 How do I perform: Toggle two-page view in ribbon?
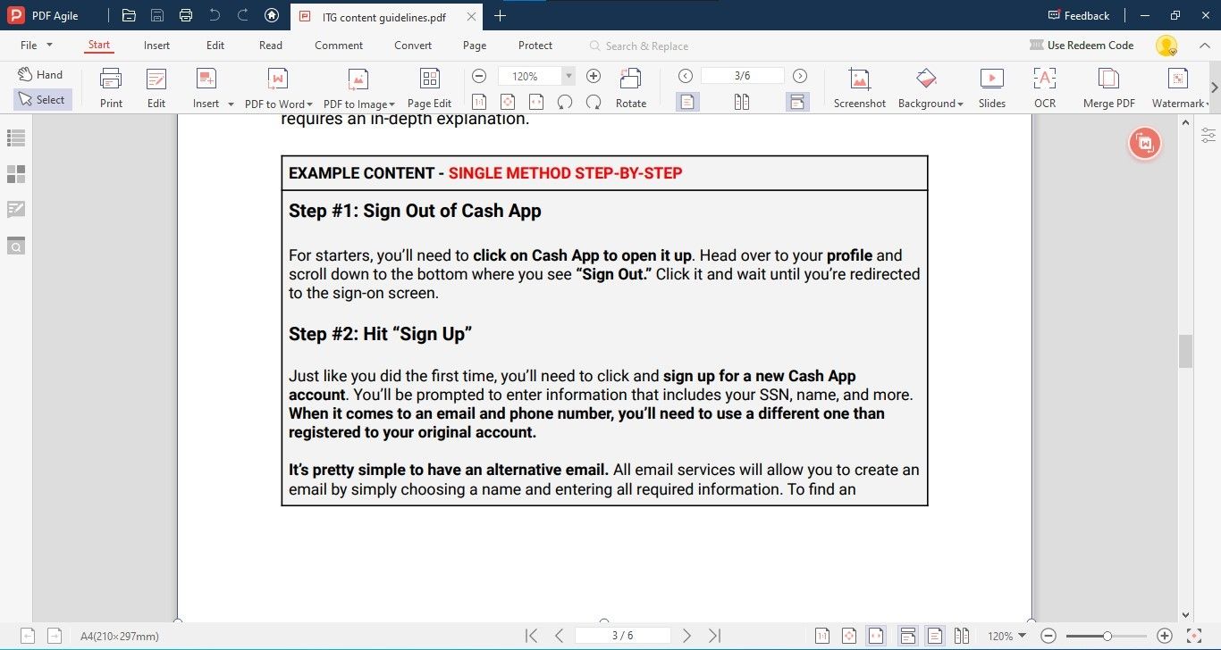click(742, 102)
